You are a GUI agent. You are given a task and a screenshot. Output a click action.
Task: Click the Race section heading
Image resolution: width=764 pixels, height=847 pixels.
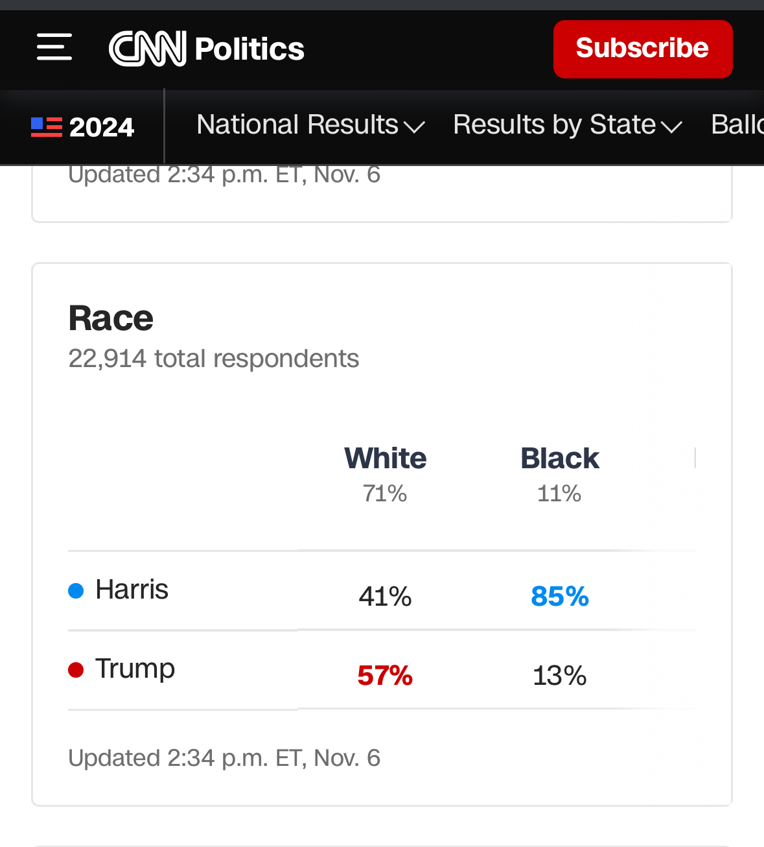(x=111, y=318)
